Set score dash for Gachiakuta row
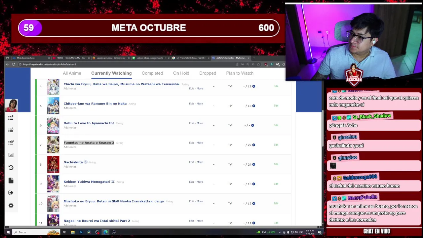 [x=213, y=164]
